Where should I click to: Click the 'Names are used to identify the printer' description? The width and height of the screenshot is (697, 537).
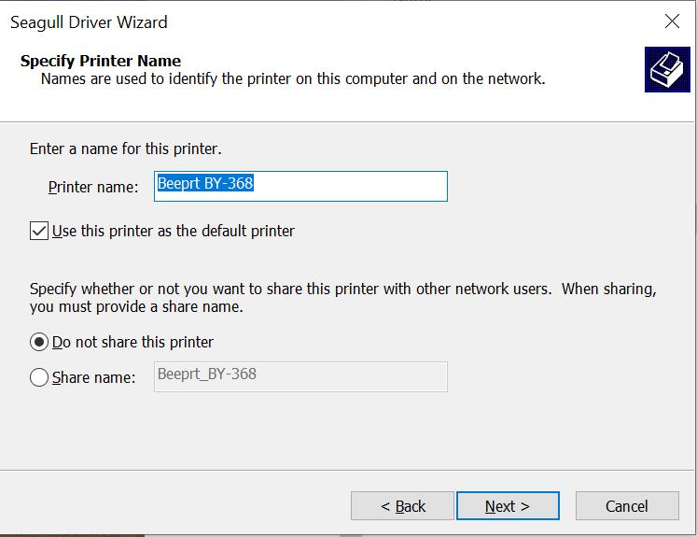(x=293, y=78)
